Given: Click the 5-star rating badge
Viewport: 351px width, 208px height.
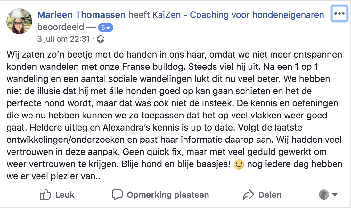Looking at the screenshot, I should (106, 28).
